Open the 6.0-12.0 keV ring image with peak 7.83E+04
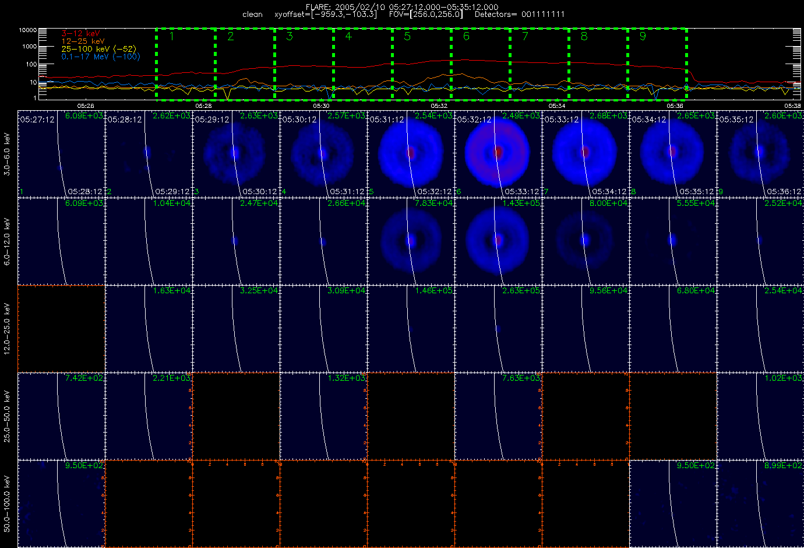 point(411,240)
